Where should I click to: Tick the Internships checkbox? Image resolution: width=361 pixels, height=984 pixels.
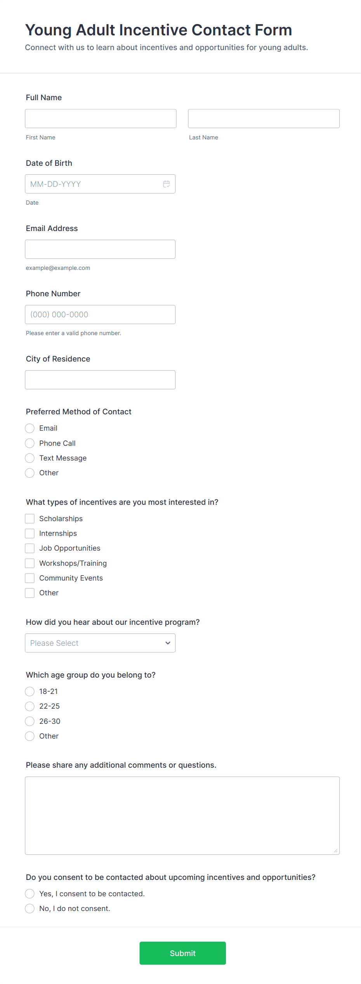tap(30, 534)
